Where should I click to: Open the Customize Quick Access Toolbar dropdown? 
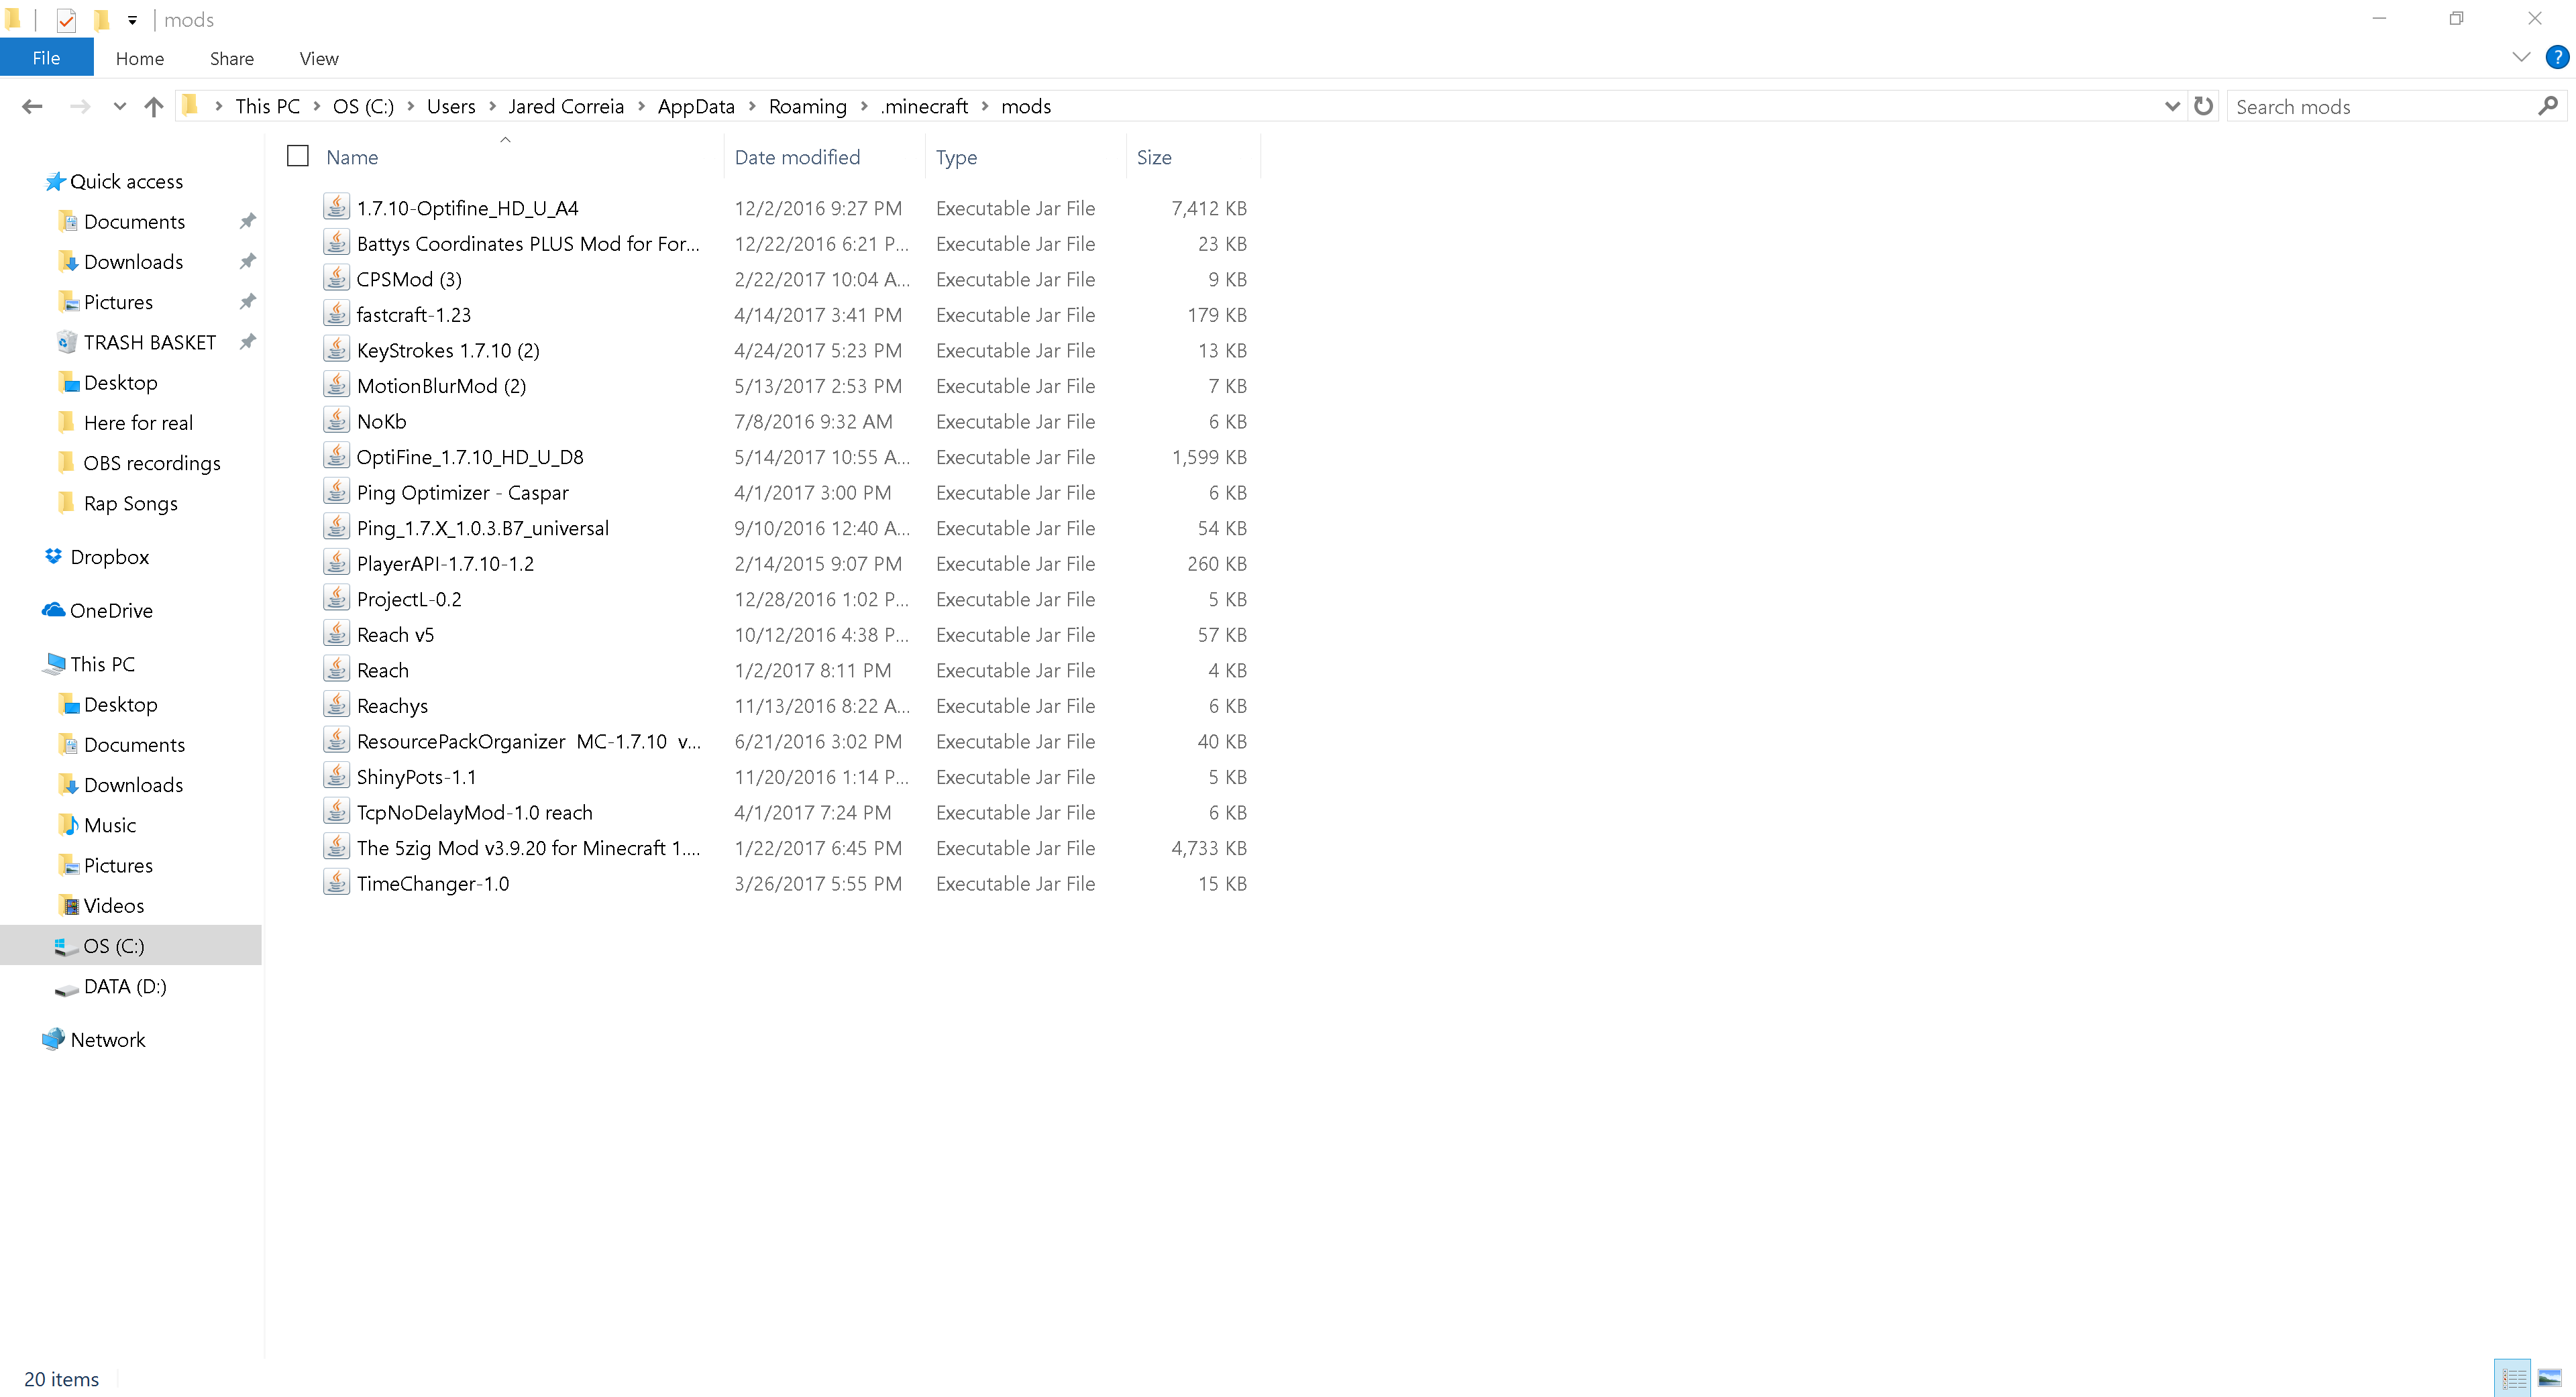click(x=132, y=20)
